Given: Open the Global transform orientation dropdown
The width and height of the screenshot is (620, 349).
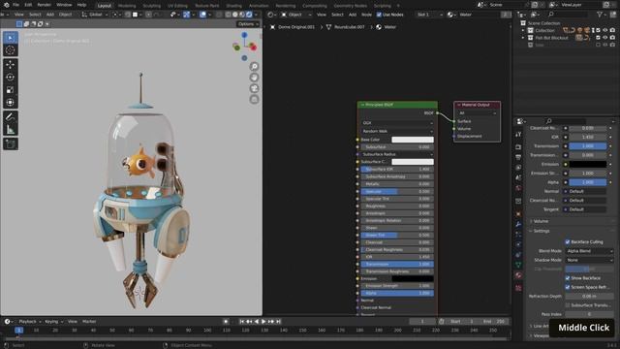Looking at the screenshot, I should pyautogui.click(x=95, y=15).
